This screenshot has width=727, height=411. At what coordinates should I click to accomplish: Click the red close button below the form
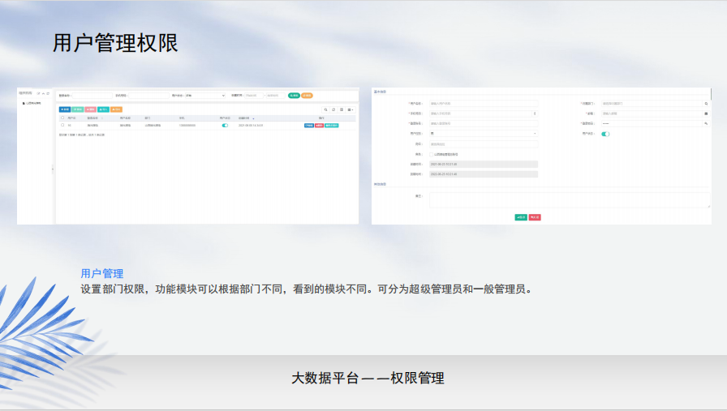[x=535, y=217]
